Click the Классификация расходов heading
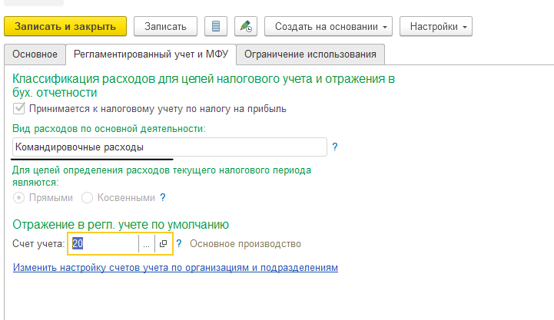 [204, 85]
